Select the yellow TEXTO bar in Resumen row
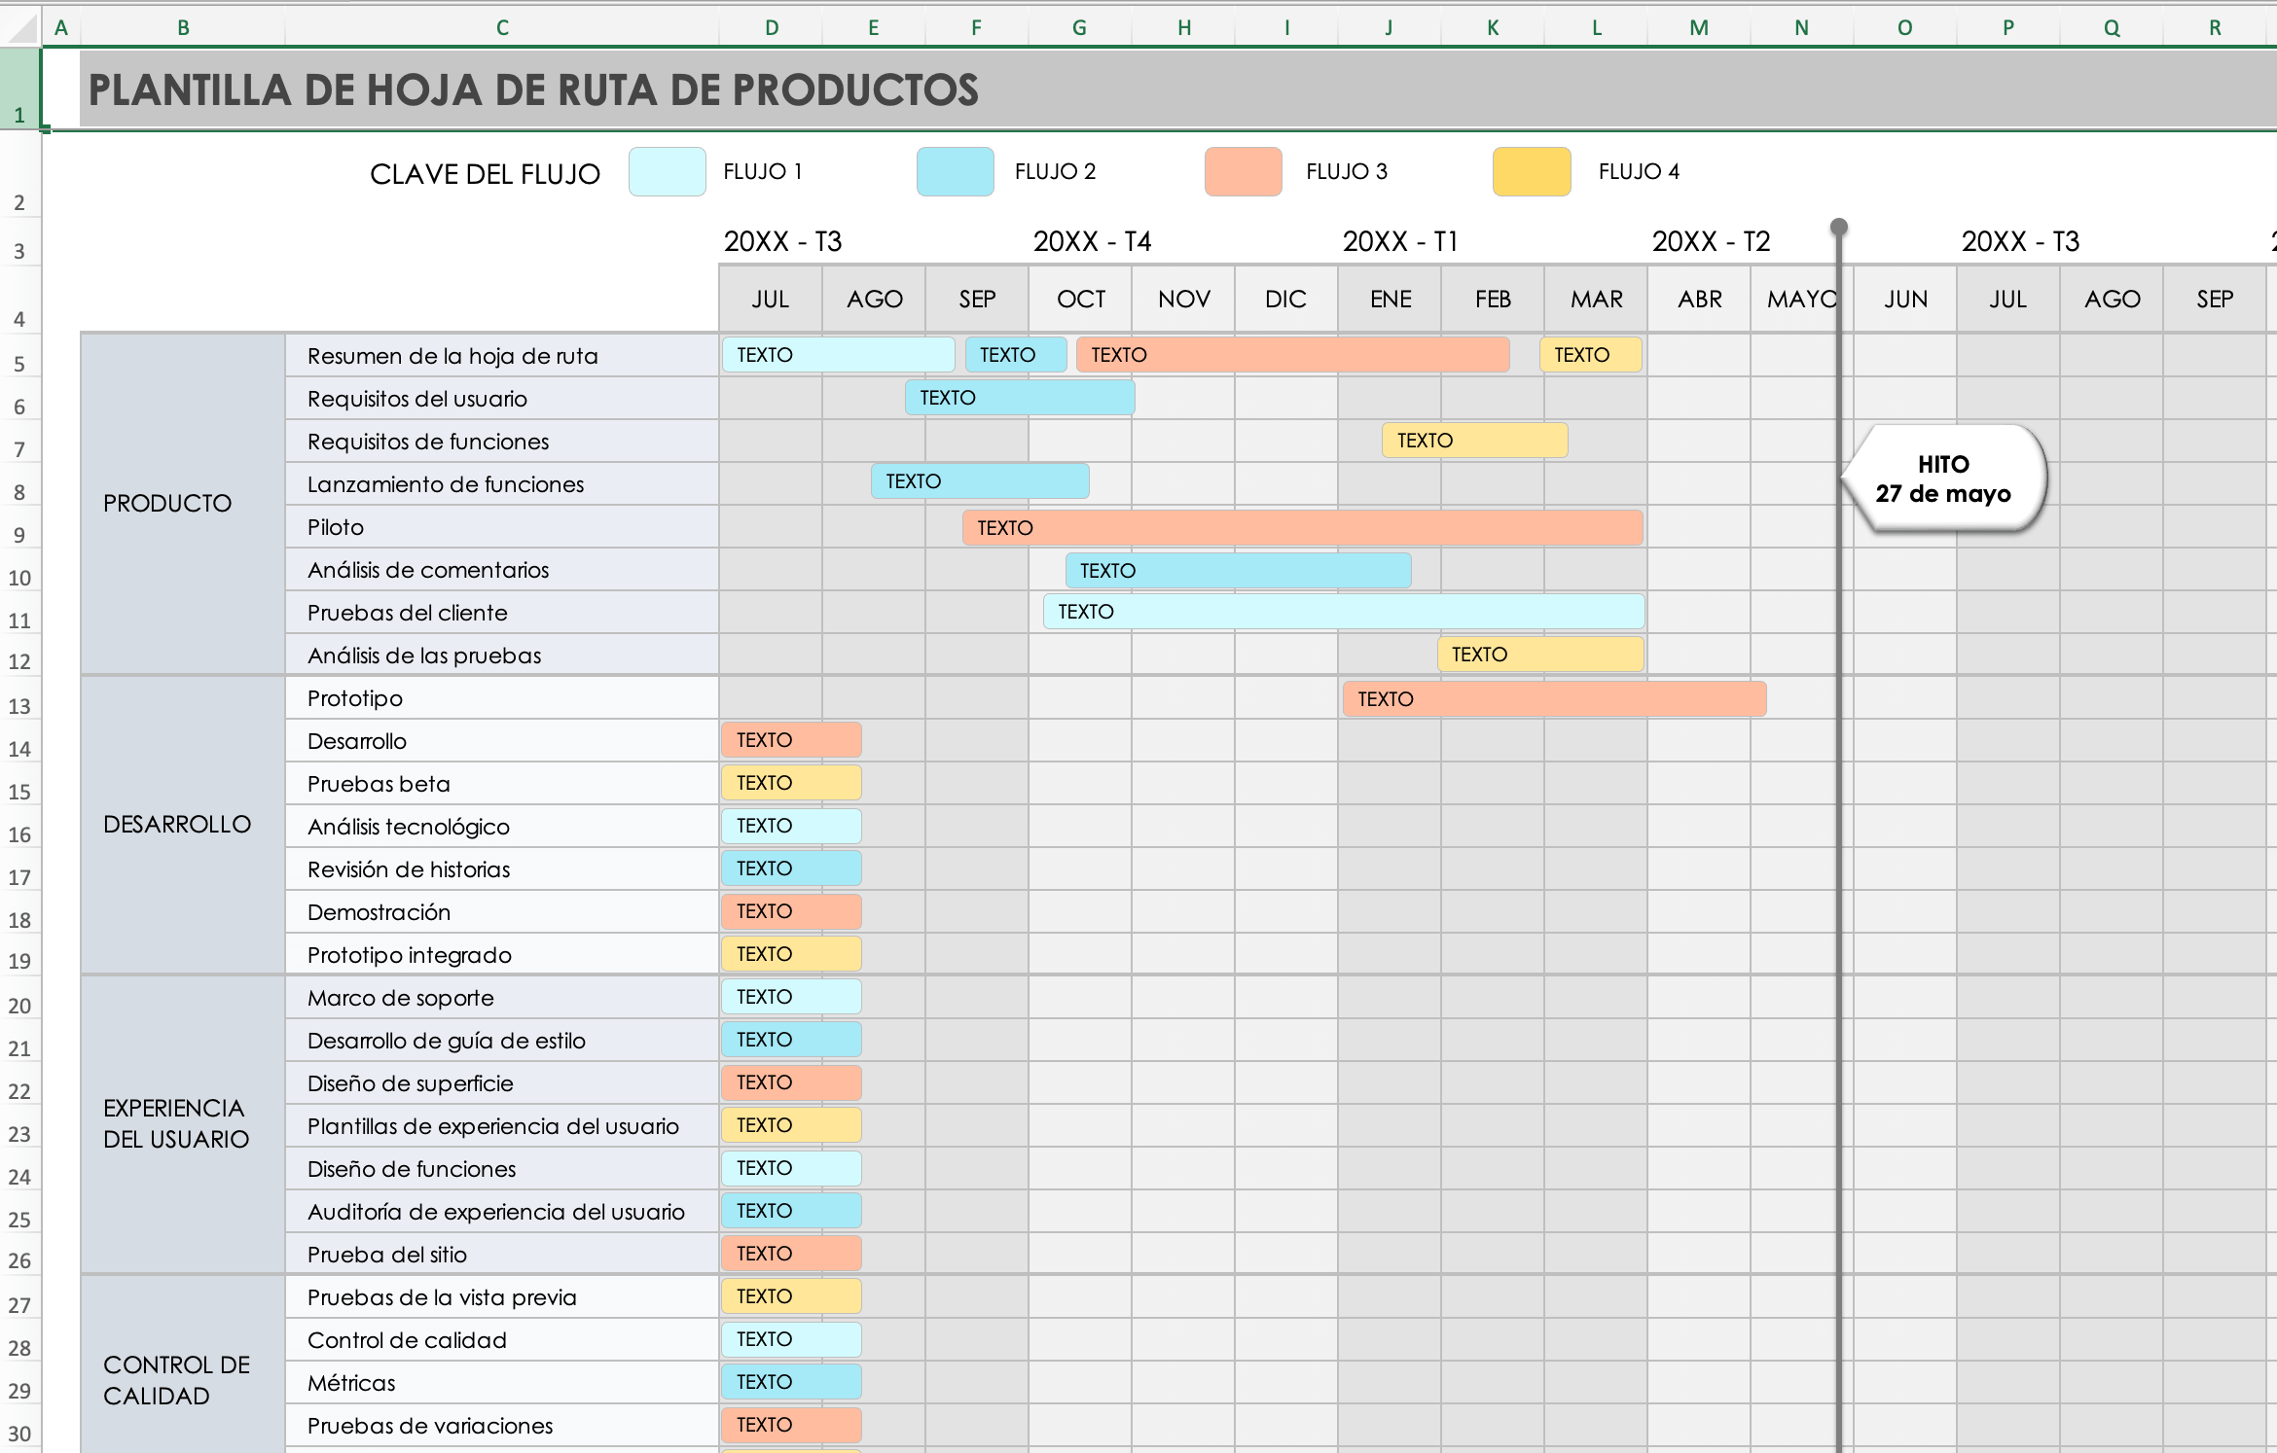The image size is (2277, 1453). [x=1590, y=355]
